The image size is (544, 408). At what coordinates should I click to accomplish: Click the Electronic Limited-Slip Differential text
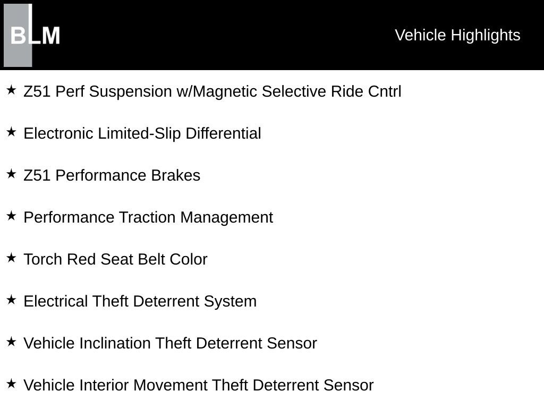tap(142, 133)
